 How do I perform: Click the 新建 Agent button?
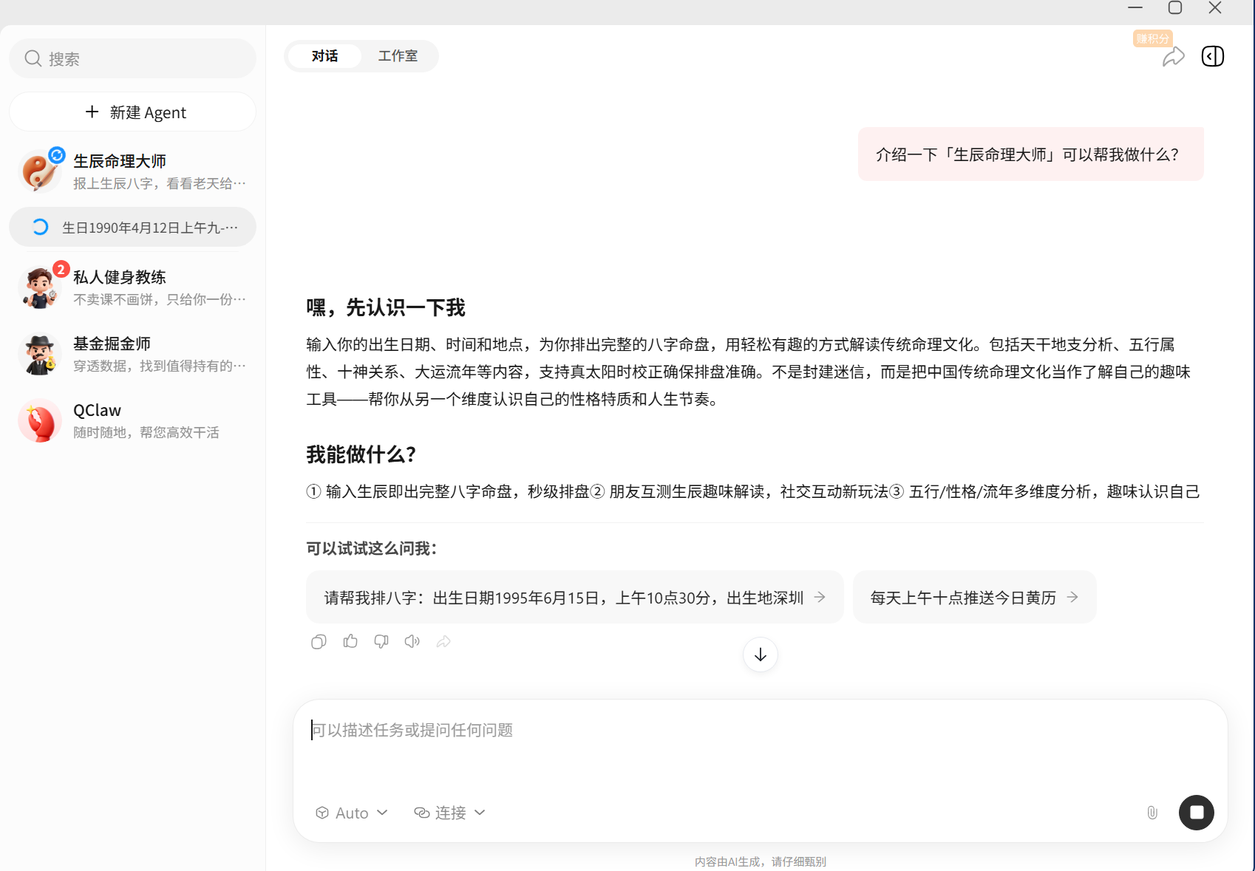133,112
